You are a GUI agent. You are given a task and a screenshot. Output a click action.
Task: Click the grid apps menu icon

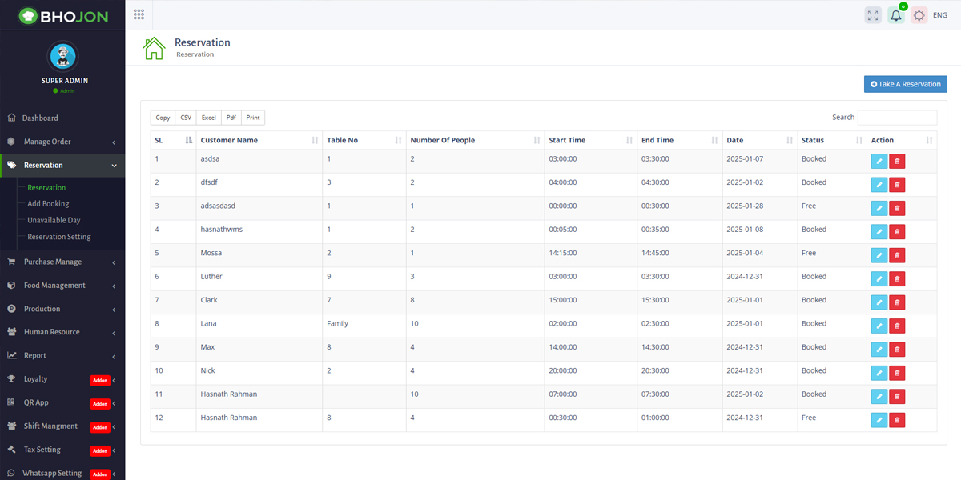(x=139, y=14)
